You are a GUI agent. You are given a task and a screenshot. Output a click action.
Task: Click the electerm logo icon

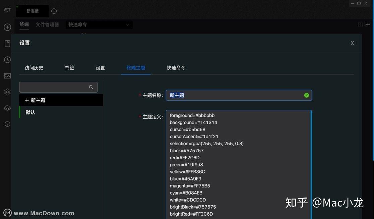tap(7, 10)
